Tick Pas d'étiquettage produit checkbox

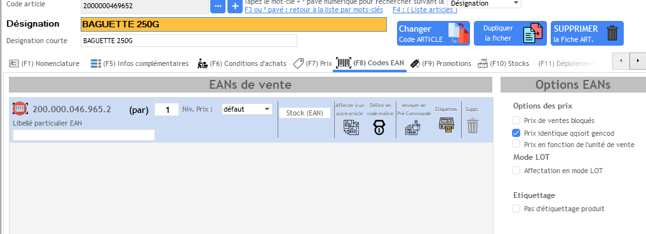tap(516, 209)
